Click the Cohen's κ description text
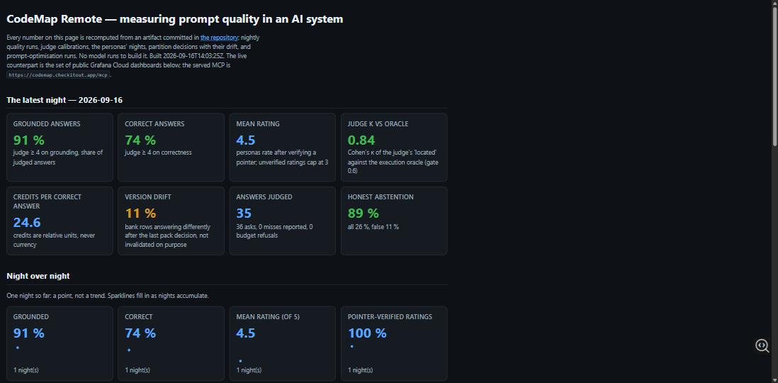Screen dimensions: 778x383 [x=393, y=162]
